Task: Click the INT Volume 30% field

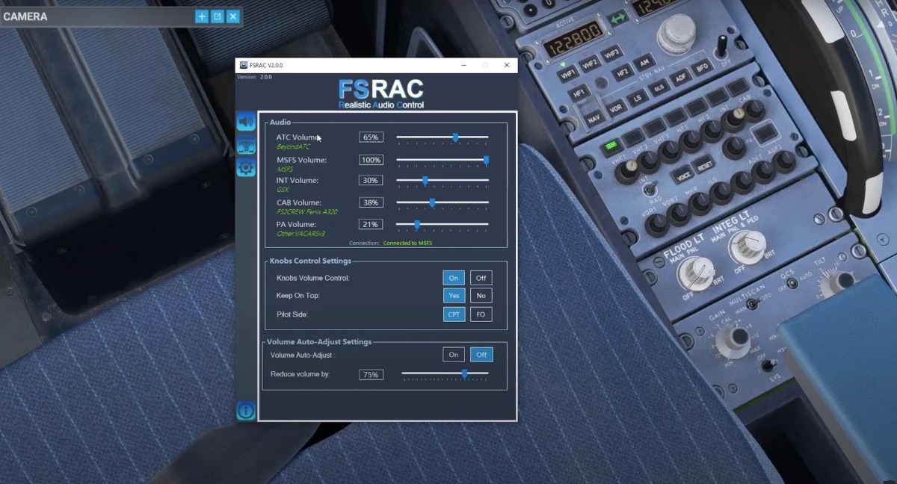Action: coord(371,180)
